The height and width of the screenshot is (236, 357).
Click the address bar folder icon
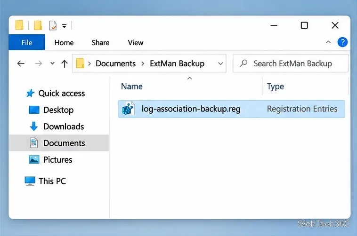click(x=80, y=63)
